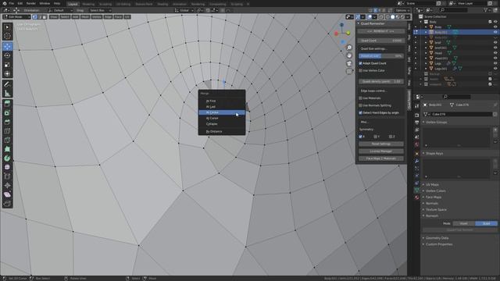Select Voxel remesh mode button
The width and height of the screenshot is (500, 281).
point(464,224)
